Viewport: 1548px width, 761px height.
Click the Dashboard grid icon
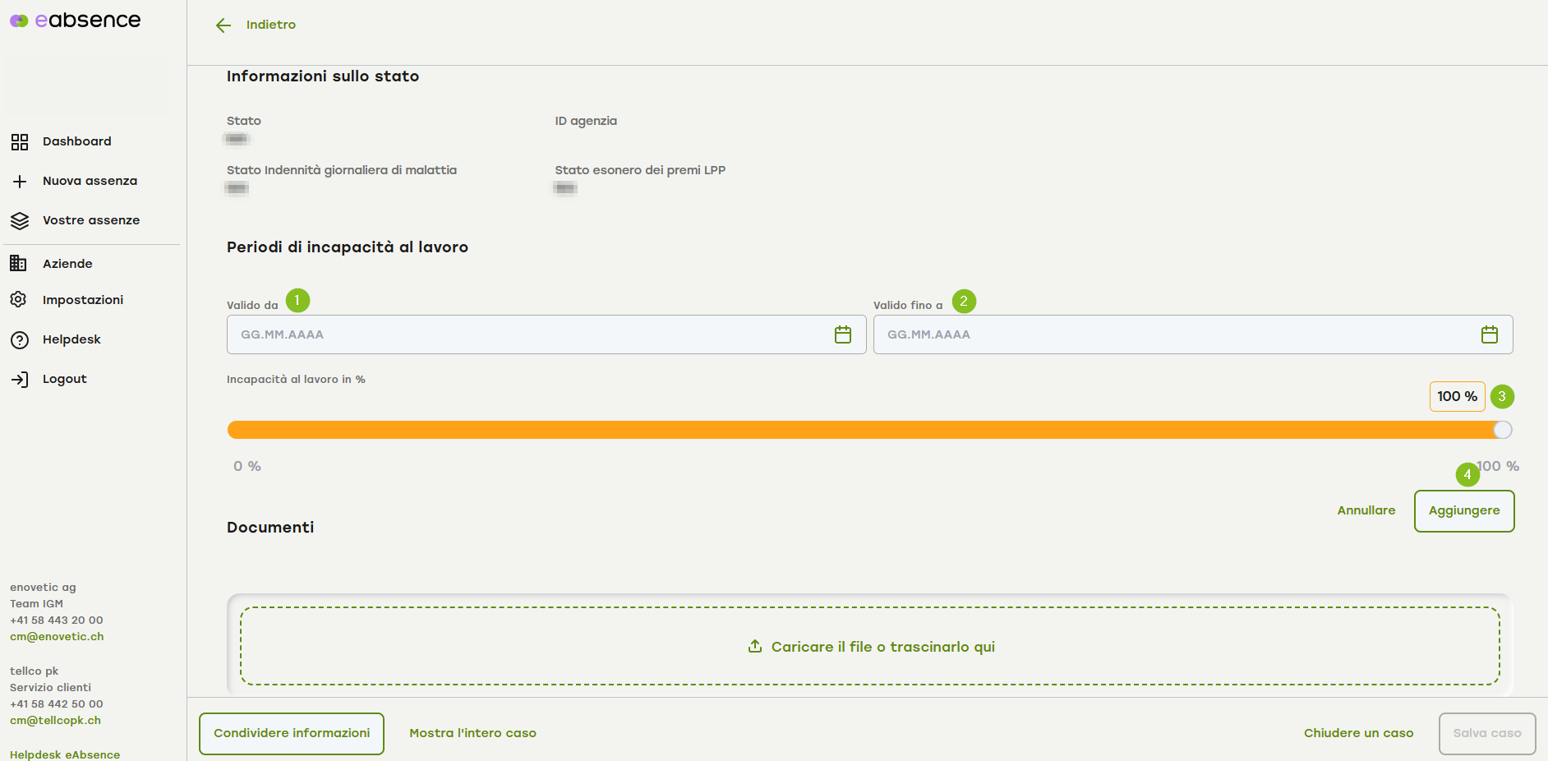click(20, 142)
